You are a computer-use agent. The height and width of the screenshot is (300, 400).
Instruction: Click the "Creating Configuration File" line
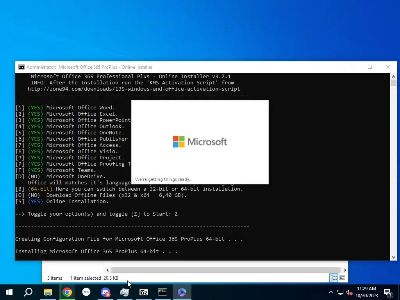(129, 239)
